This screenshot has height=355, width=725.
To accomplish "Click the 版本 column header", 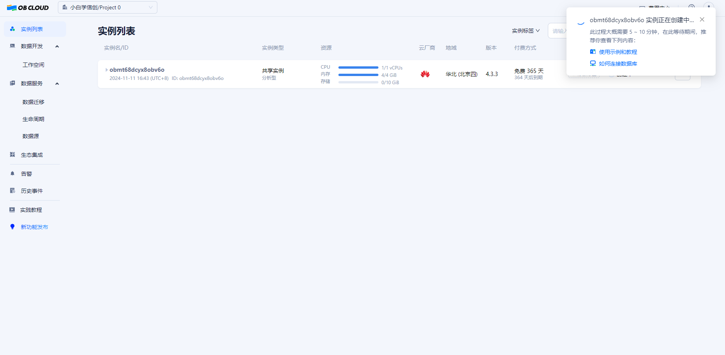I will coord(491,48).
